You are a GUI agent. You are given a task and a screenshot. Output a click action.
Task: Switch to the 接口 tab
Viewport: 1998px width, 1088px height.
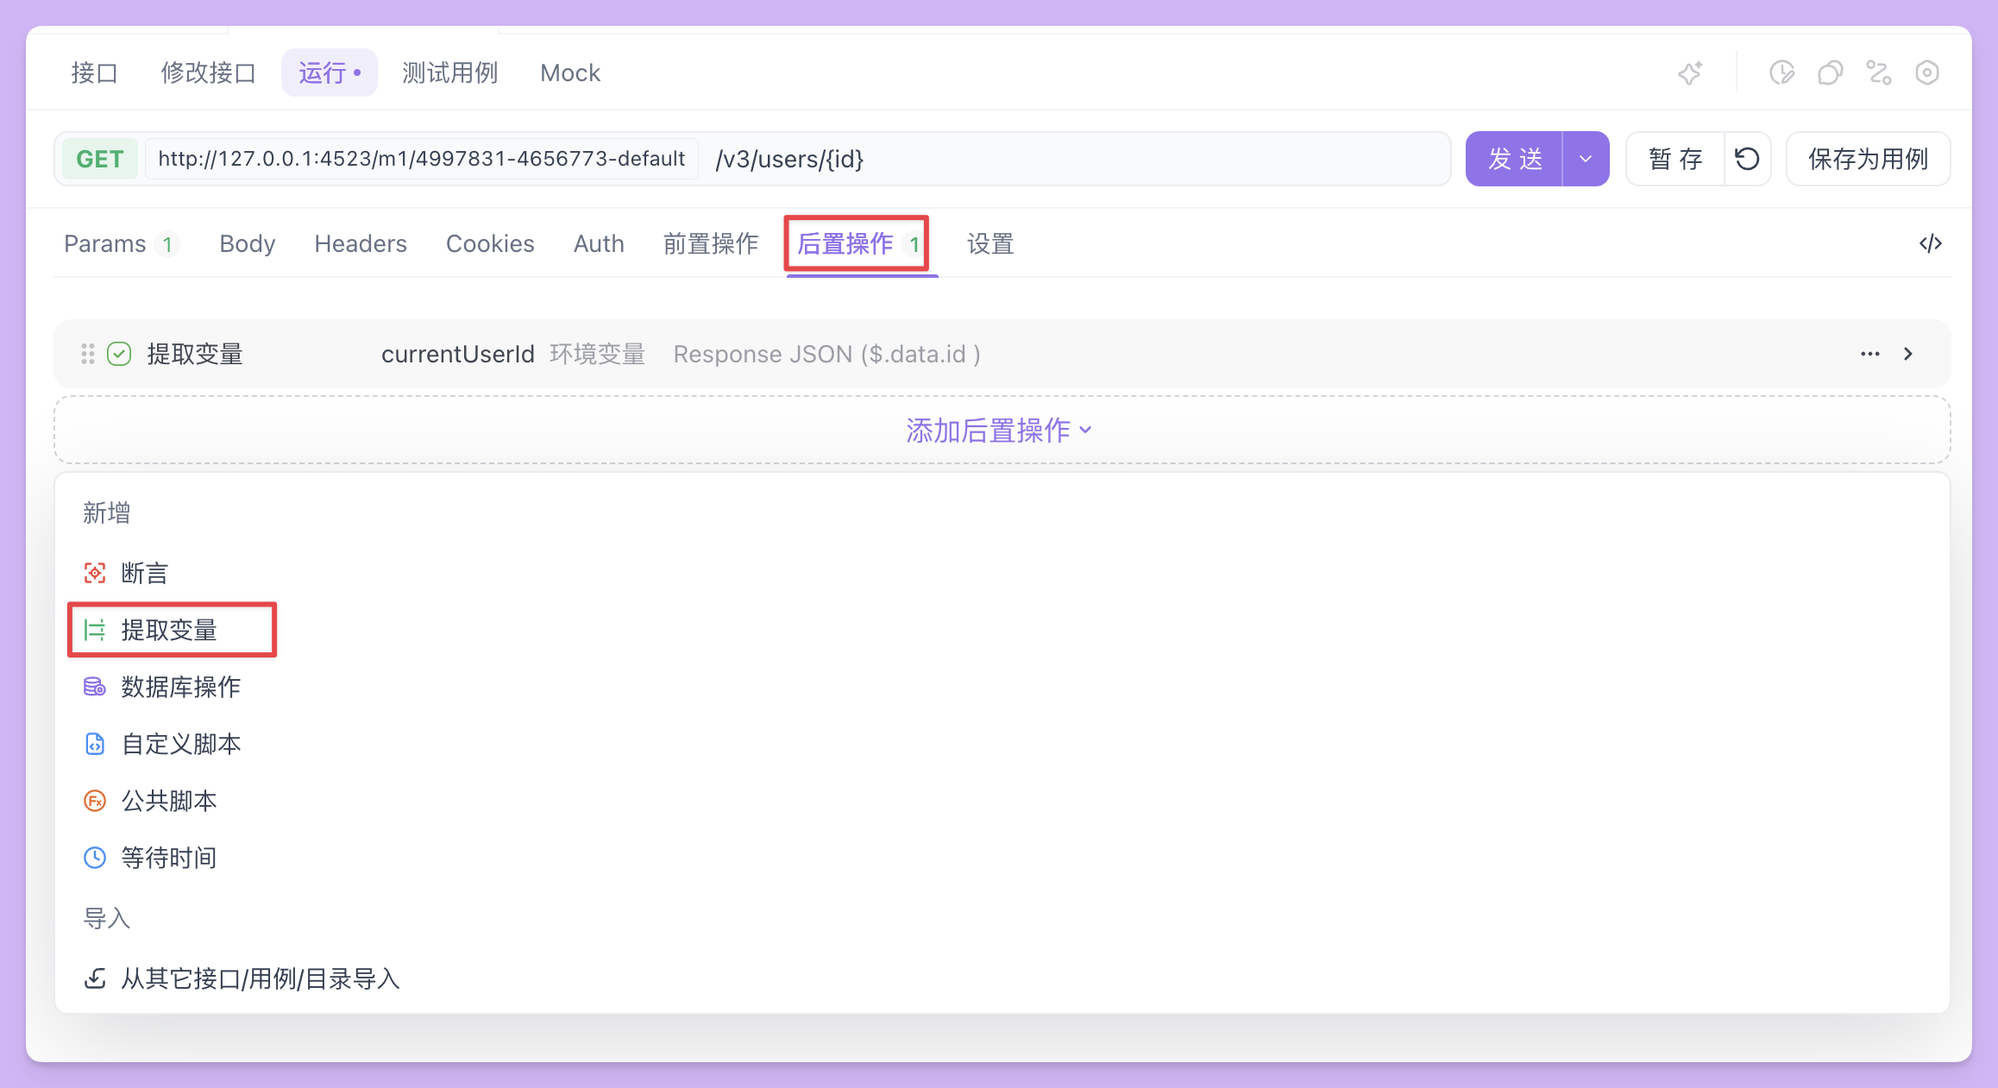(95, 72)
